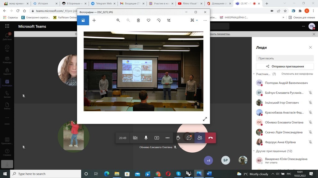Open the ПВ profile avatar menu
The image size is (318, 178).
(x=312, y=26)
